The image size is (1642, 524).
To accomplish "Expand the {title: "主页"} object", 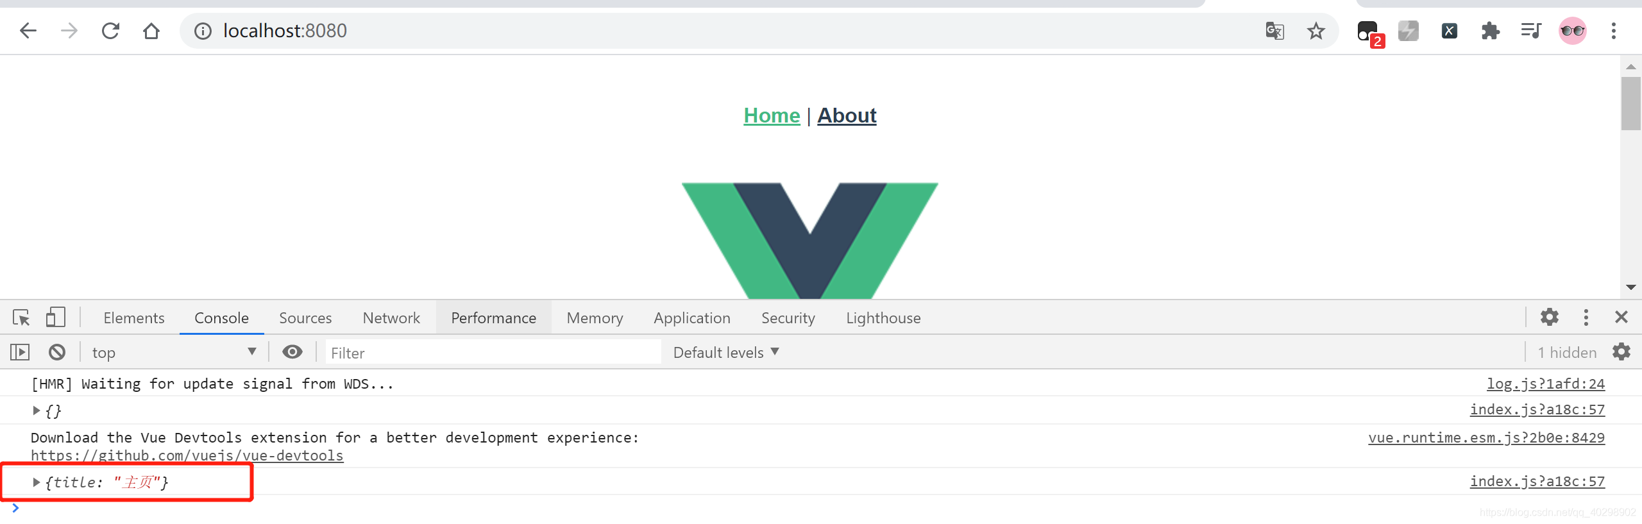I will [37, 482].
